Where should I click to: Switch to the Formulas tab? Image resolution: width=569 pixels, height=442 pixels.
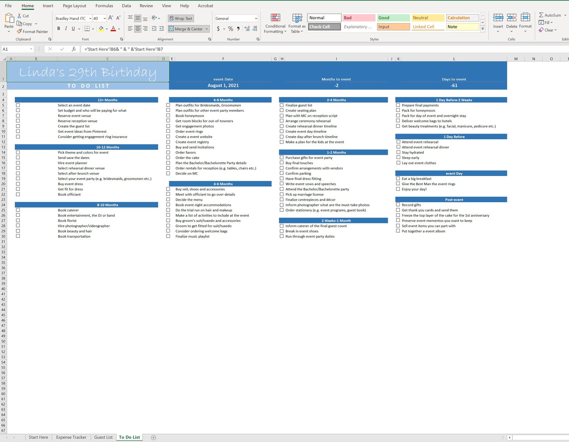tap(104, 6)
